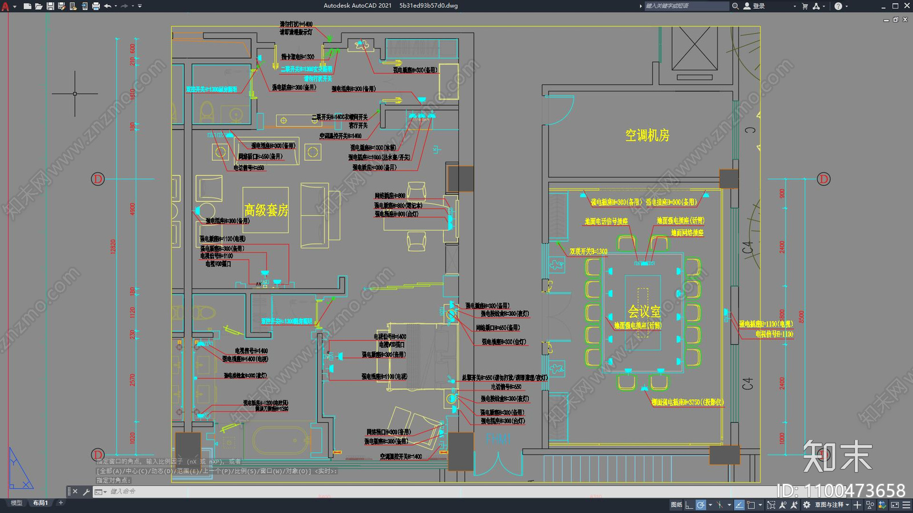Open the Autodesk App Store cart
This screenshot has height=513, width=913.
[x=805, y=6]
